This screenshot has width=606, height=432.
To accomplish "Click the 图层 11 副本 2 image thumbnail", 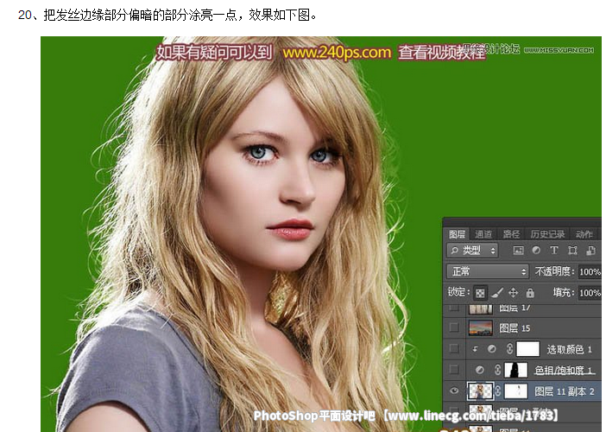I will (x=480, y=391).
